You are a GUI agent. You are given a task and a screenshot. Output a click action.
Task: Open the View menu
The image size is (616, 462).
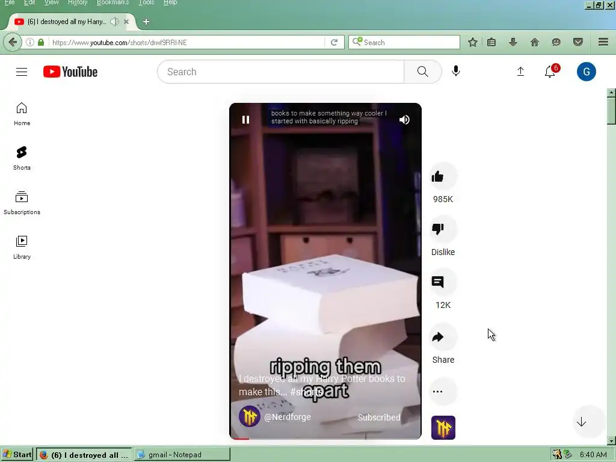pyautogui.click(x=52, y=2)
